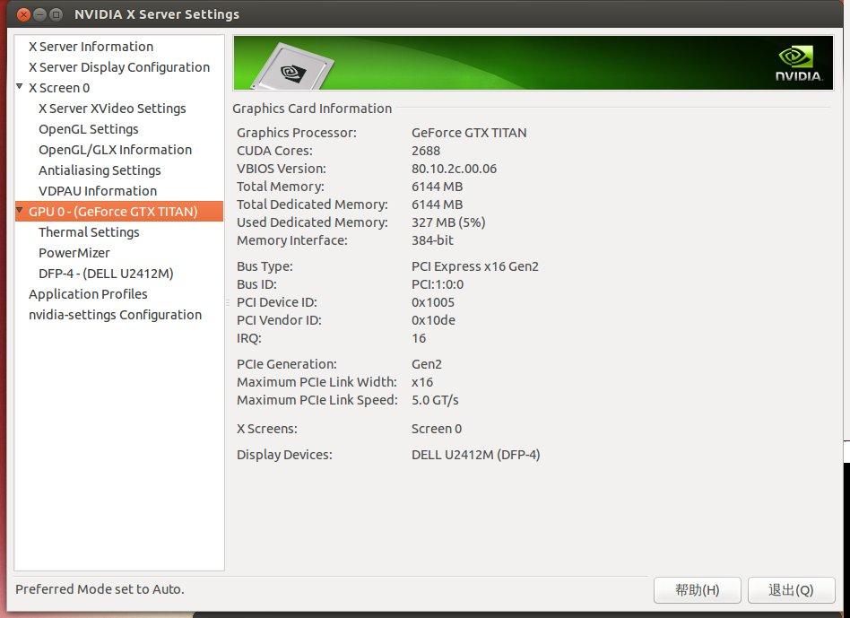
Task: Click the GeForce GTX TITAN processor value
Action: (469, 133)
